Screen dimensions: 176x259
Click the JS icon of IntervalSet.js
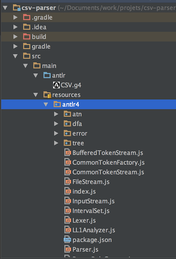(x=67, y=211)
